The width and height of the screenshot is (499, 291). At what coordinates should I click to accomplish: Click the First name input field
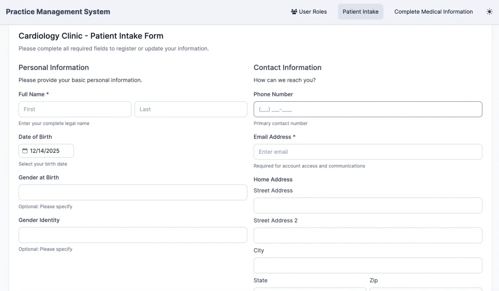pyautogui.click(x=75, y=109)
